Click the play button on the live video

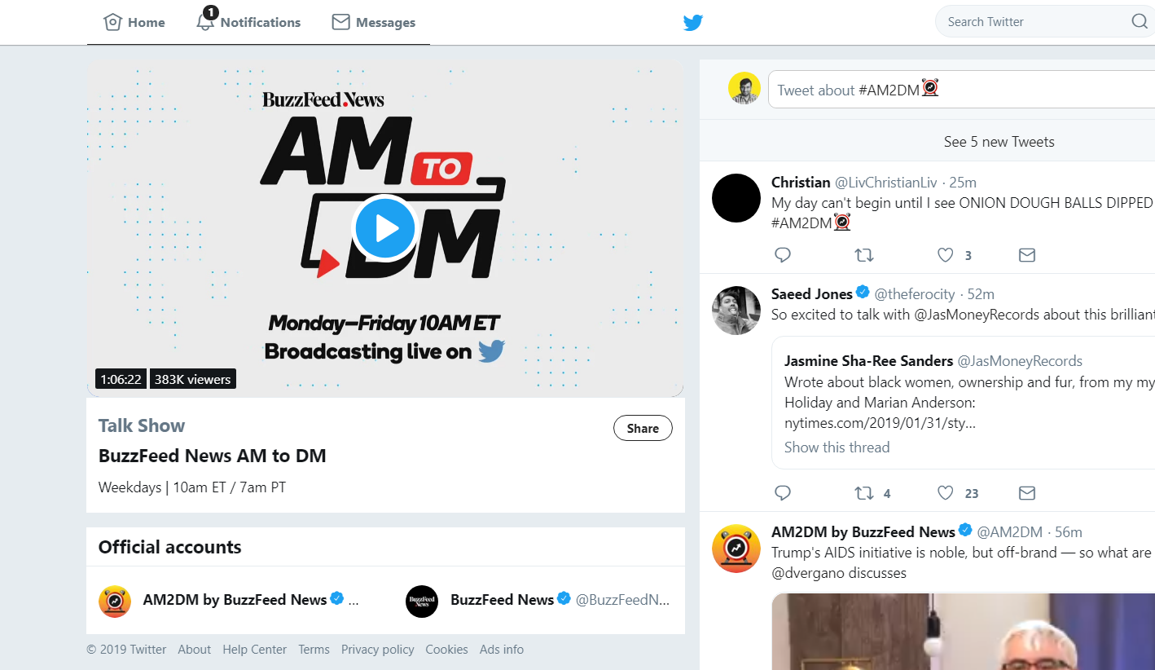click(384, 228)
